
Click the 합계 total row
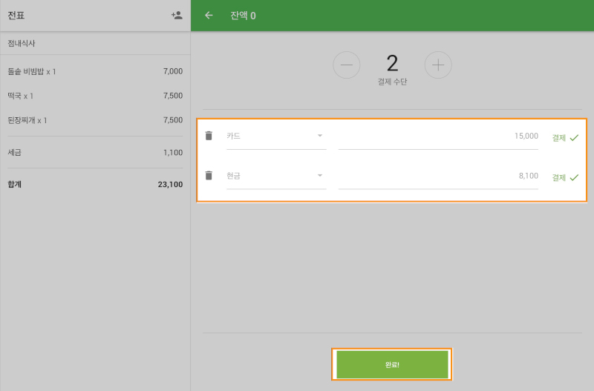tap(94, 184)
